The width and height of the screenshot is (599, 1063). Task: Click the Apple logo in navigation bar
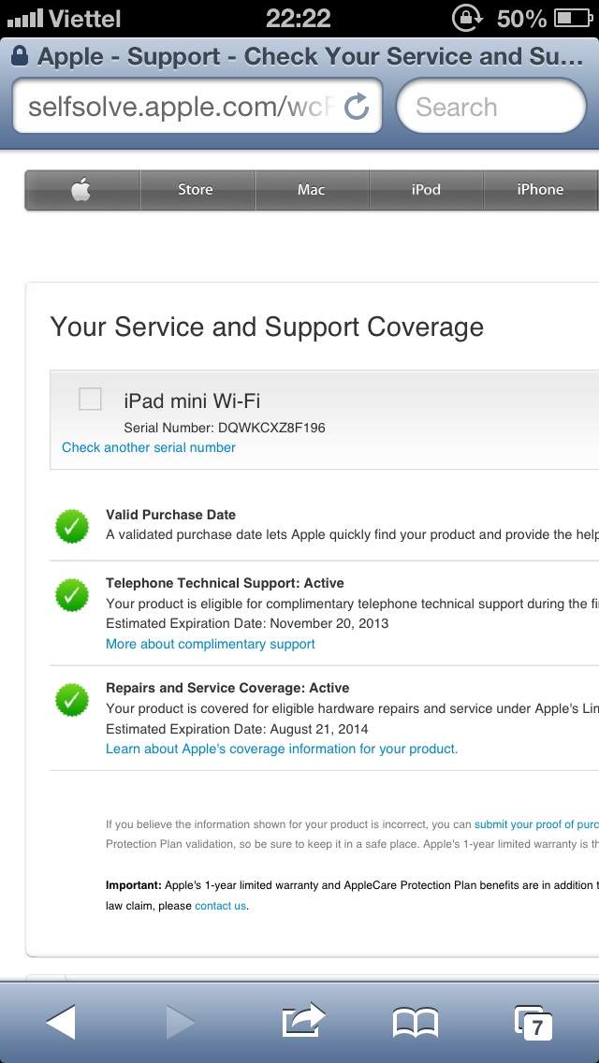pyautogui.click(x=80, y=190)
